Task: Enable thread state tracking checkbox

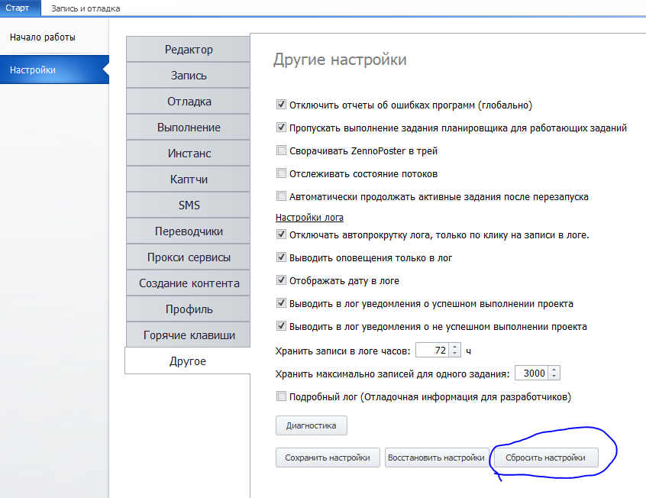Action: click(281, 173)
